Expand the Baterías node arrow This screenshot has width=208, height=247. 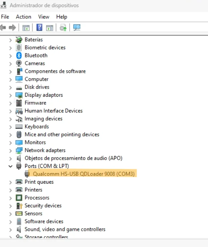tap(10, 40)
